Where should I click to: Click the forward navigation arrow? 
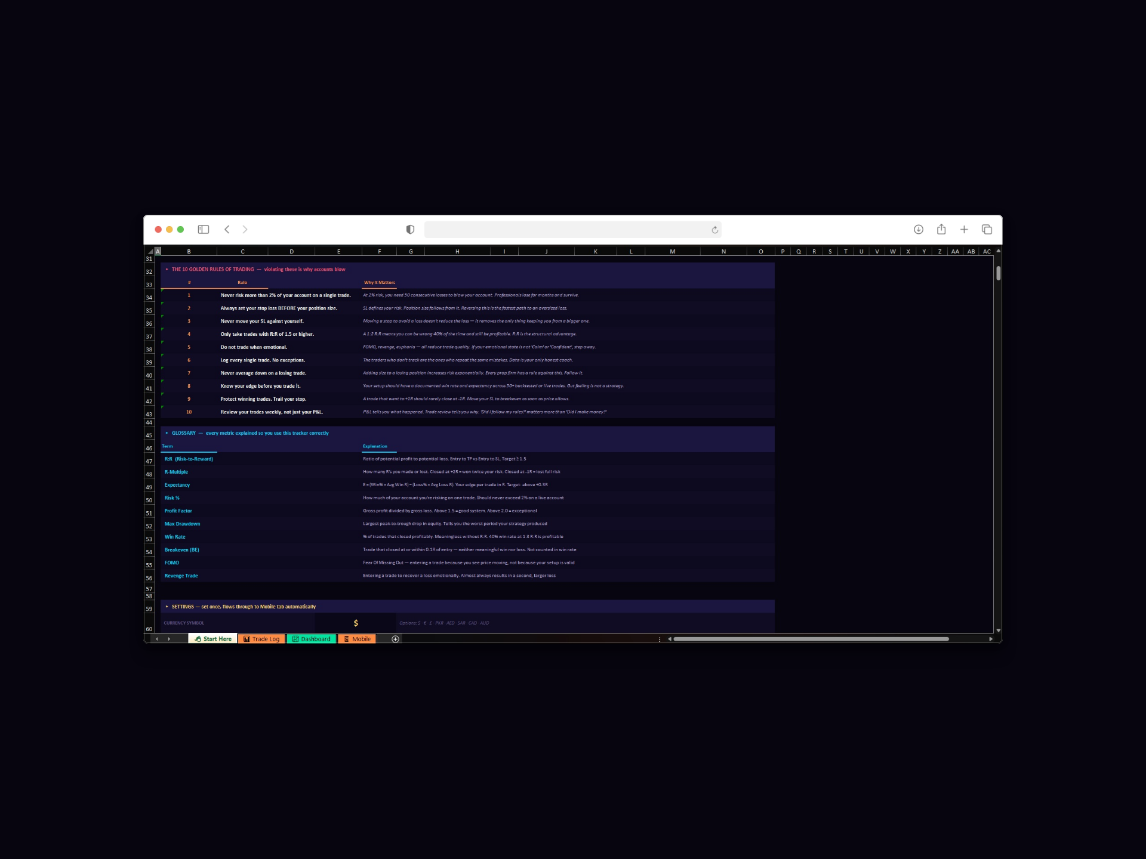[245, 229]
